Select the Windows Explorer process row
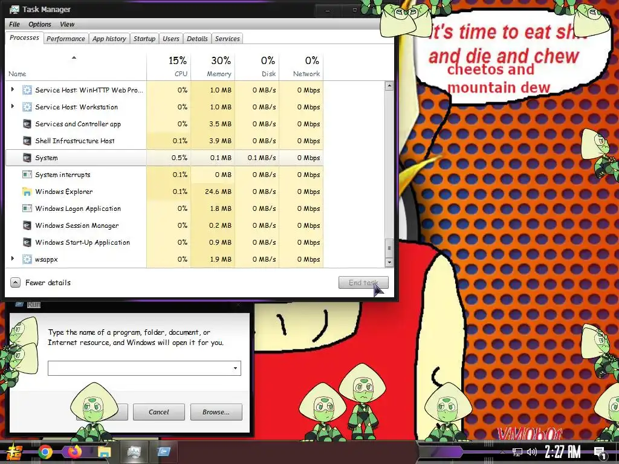The image size is (619, 464). 164,192
